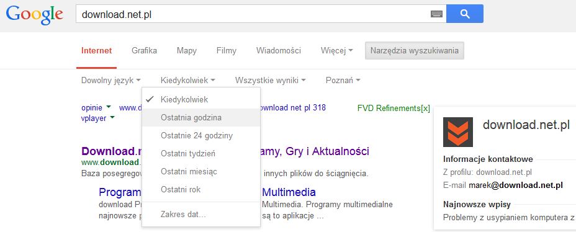The image size is (576, 232).
Task: Click the FVD Refinements[x] link
Action: [394, 109]
